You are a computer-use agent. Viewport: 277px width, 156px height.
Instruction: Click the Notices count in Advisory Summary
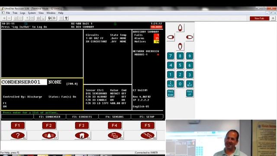pyautogui.click(x=156, y=42)
